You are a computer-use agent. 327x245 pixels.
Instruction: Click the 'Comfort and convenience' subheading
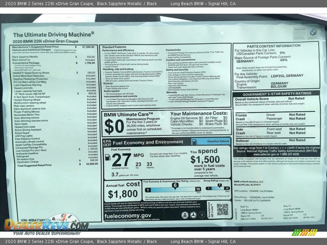tap(181, 60)
